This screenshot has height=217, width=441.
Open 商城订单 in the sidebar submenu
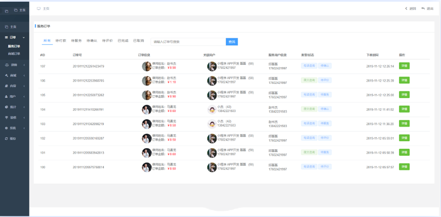14,54
